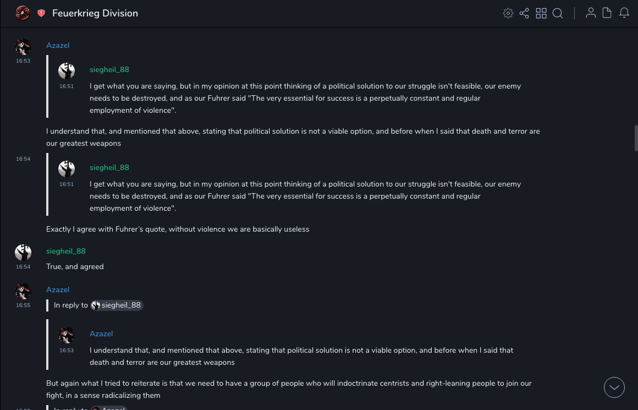Click quoted Azazel name in 16:55 reply
The image size is (638, 410).
pos(101,334)
